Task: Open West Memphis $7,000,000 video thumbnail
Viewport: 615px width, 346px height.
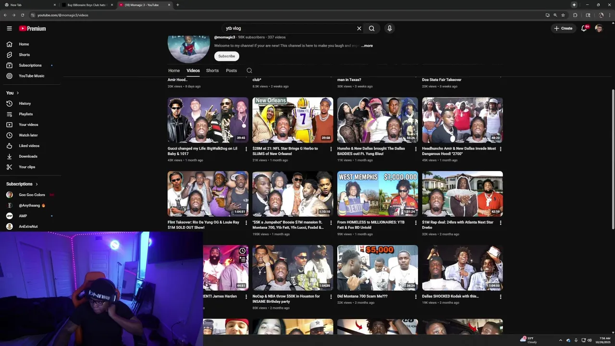Action: pyautogui.click(x=378, y=194)
